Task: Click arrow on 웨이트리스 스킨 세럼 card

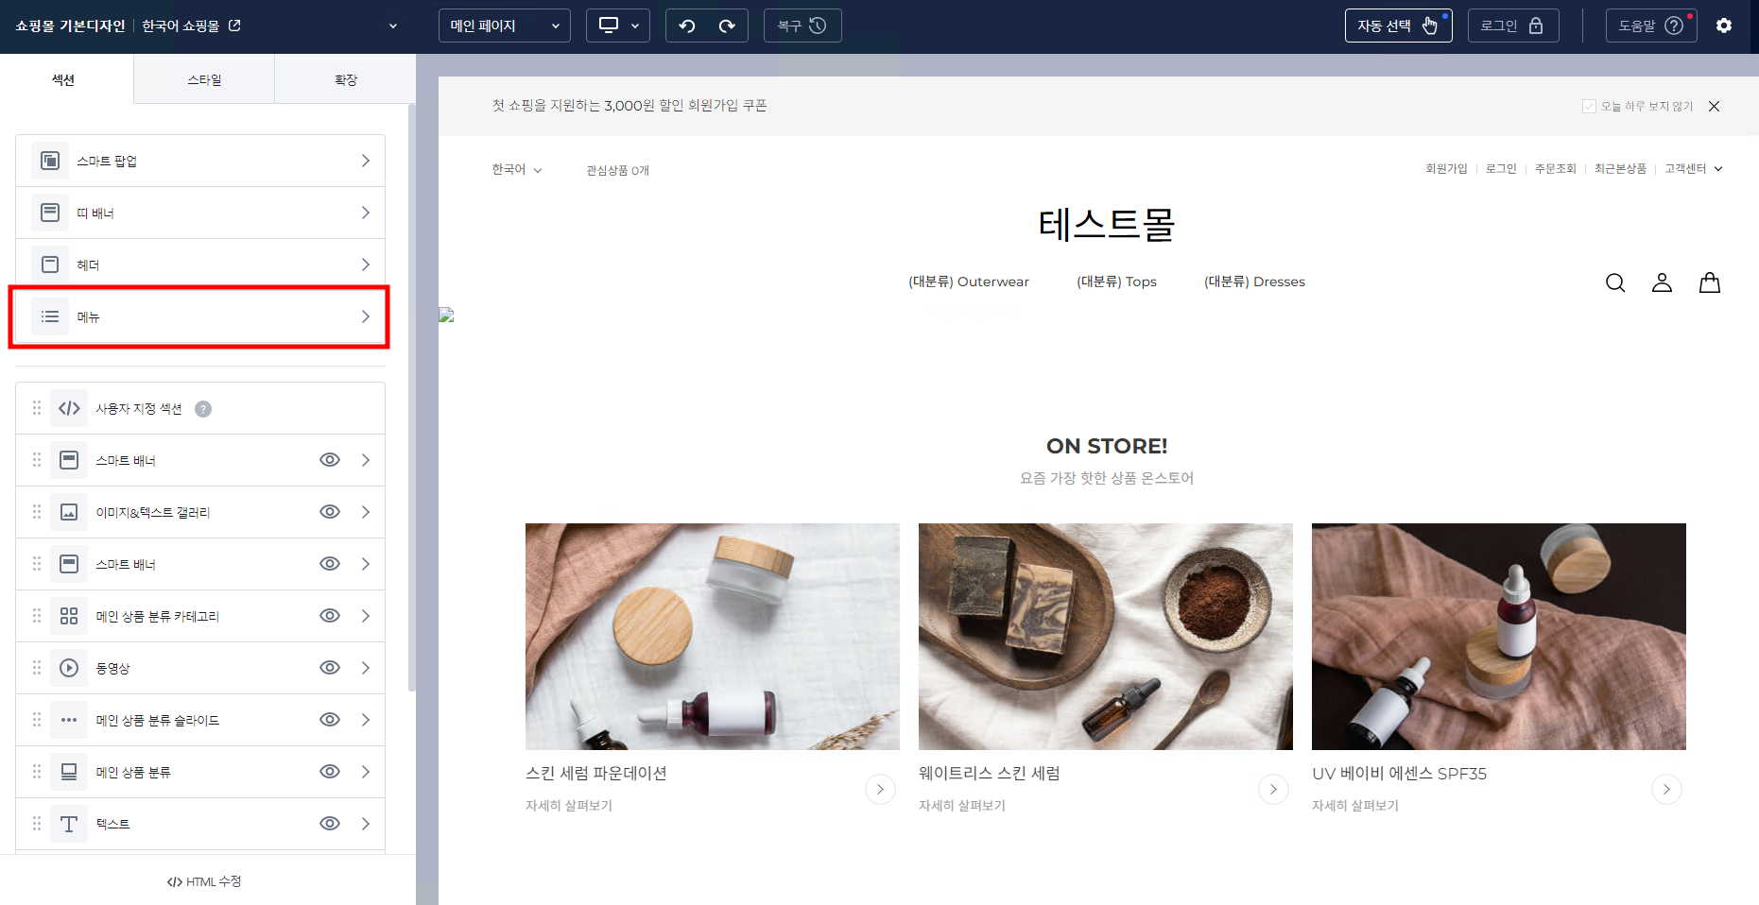Action: [x=1273, y=789]
